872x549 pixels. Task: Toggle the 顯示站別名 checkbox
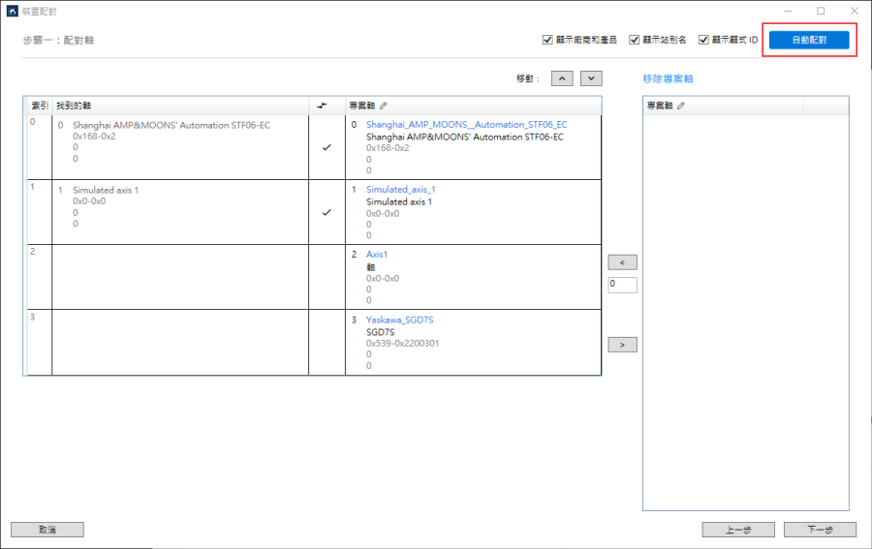pyautogui.click(x=634, y=40)
